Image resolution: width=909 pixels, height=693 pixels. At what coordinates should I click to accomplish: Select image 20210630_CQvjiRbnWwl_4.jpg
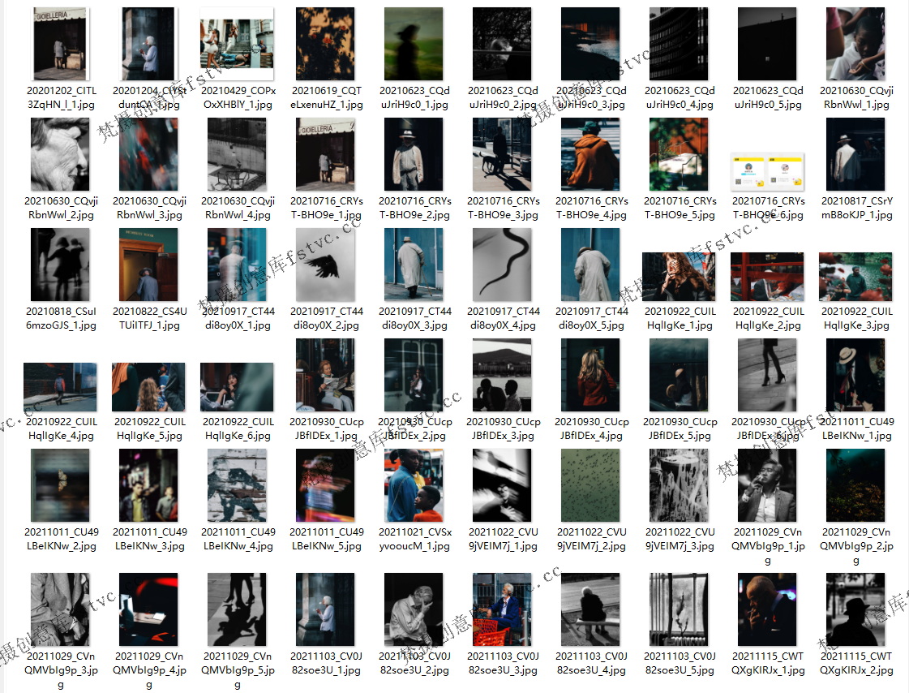pos(237,154)
